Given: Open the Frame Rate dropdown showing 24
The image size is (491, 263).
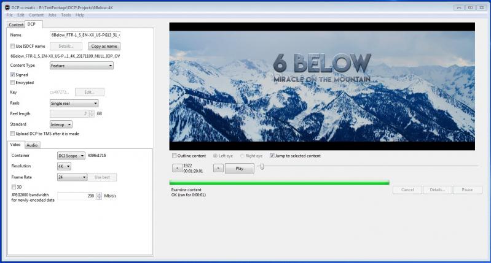Looking at the screenshot, I should (72, 177).
